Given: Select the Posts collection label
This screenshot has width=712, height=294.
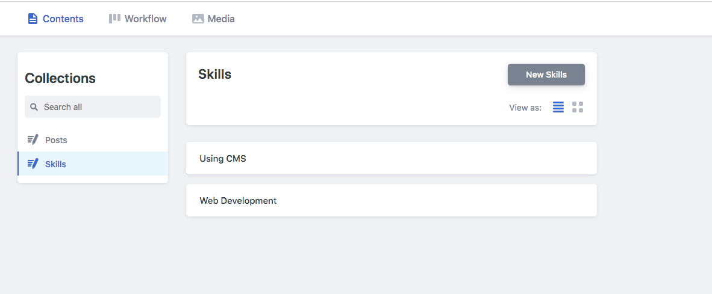Looking at the screenshot, I should click(x=56, y=140).
